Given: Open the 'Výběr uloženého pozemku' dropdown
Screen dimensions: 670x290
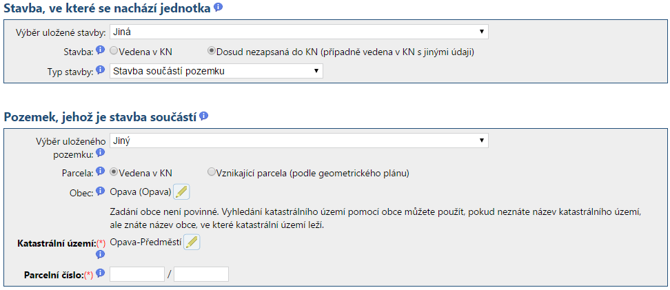Looking at the screenshot, I should [298, 141].
